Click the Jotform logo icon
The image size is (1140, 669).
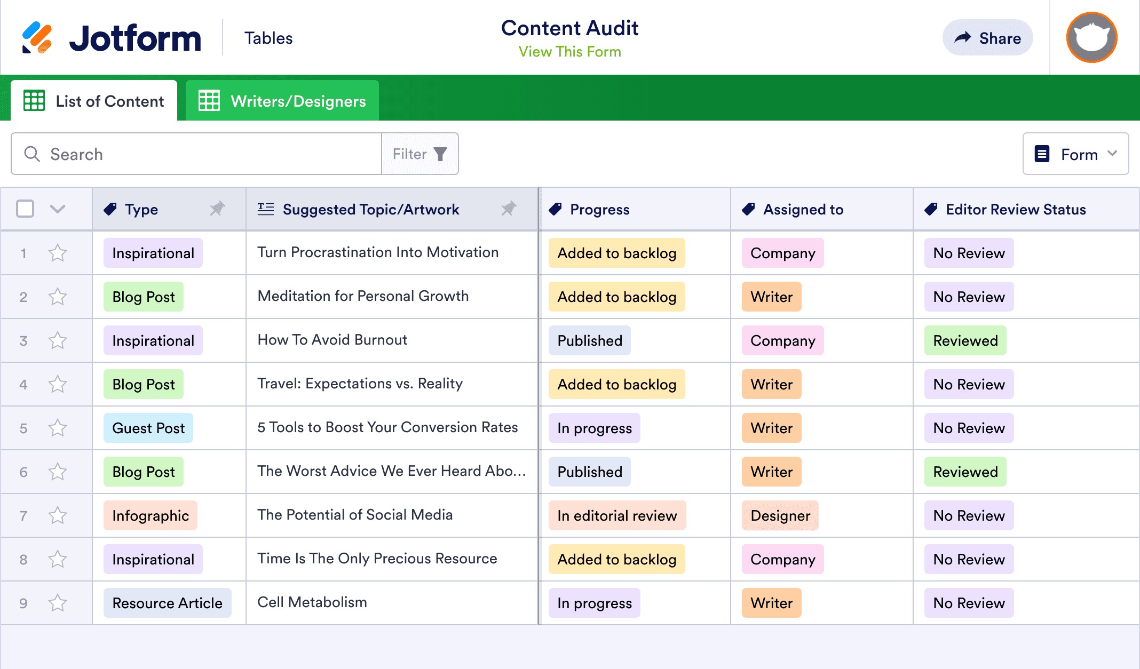pos(37,38)
